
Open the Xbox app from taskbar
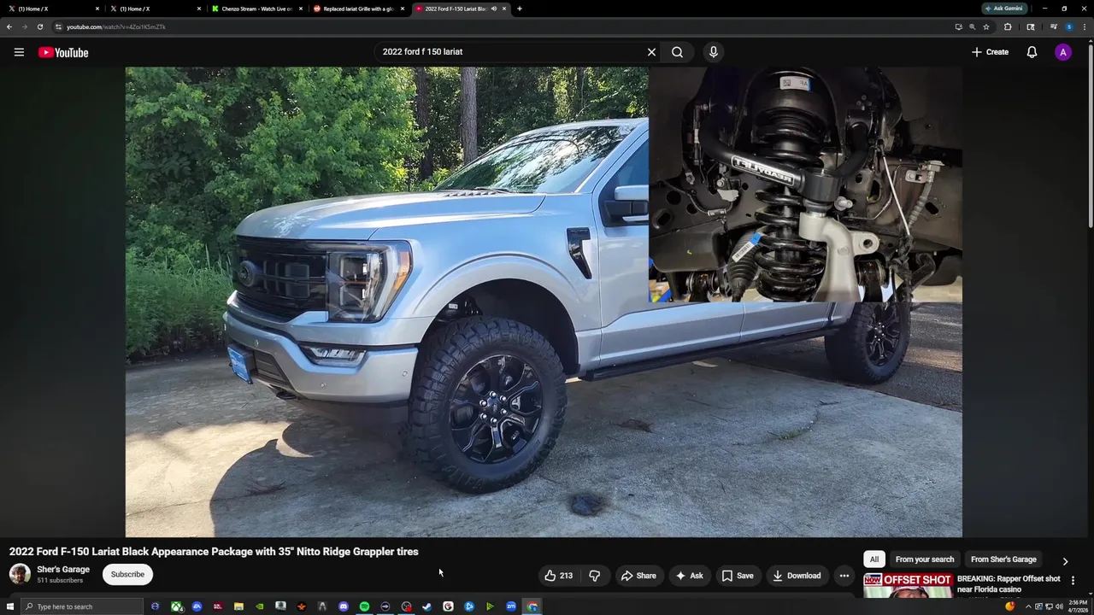[176, 606]
